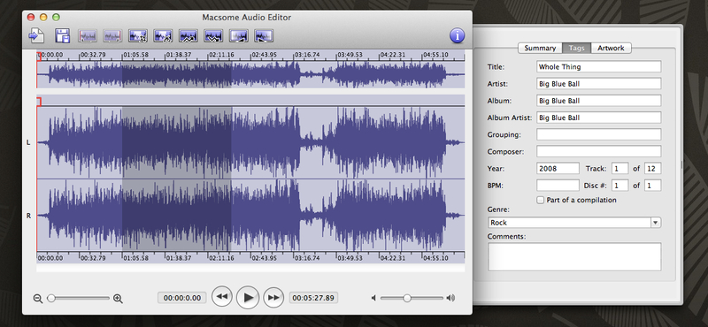Click the Year field showing 2008
The image size is (708, 327).
click(x=558, y=168)
